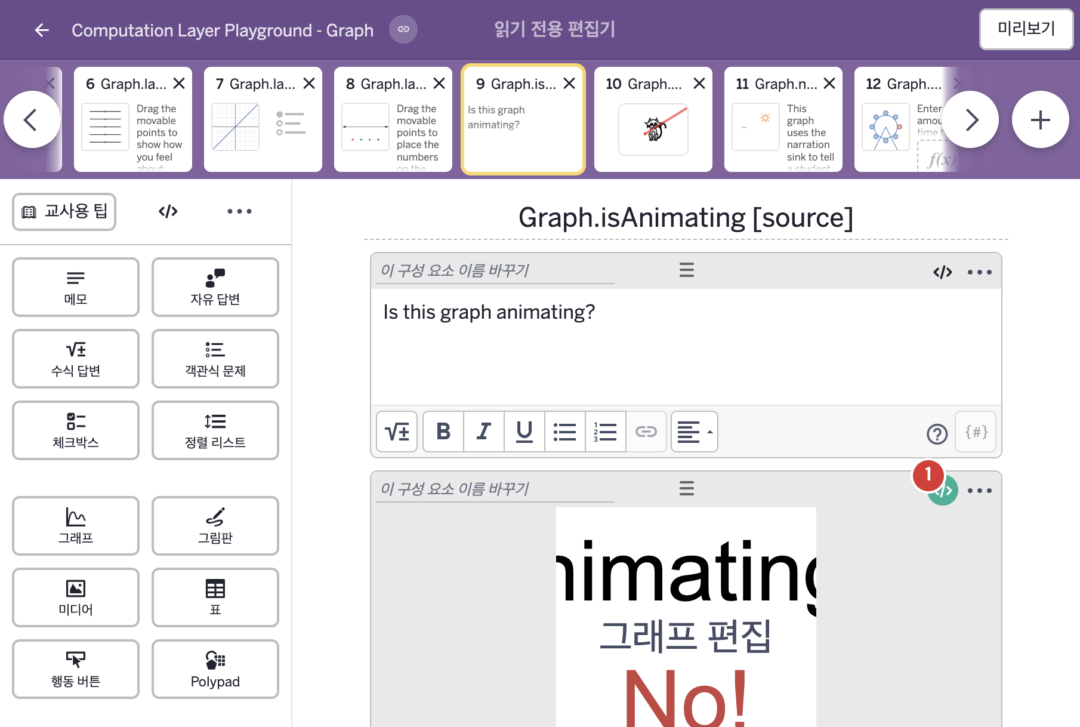The image size is (1080, 727).
Task: Insert math expression in text toolbar
Action: coord(397,432)
